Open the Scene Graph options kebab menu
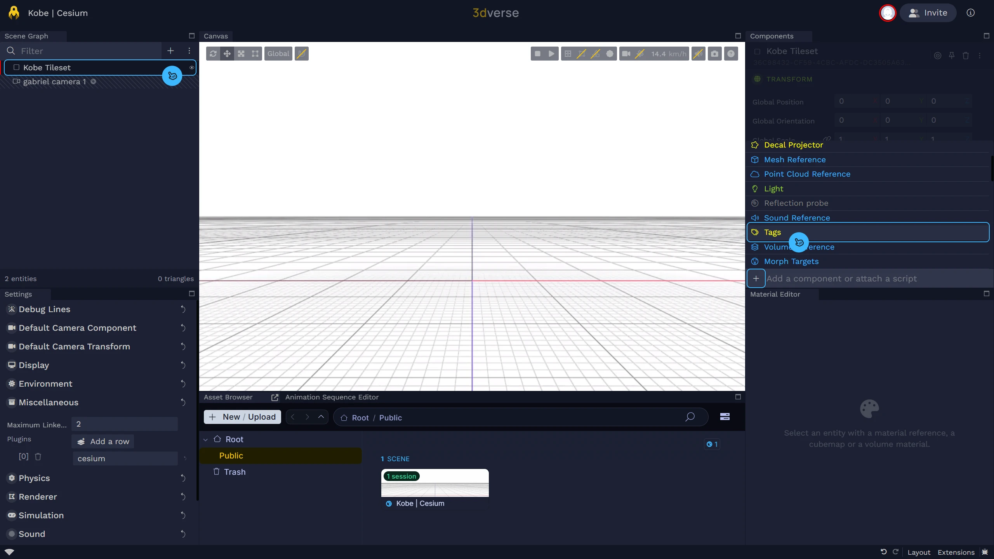Viewport: 994px width, 559px height. pyautogui.click(x=189, y=51)
